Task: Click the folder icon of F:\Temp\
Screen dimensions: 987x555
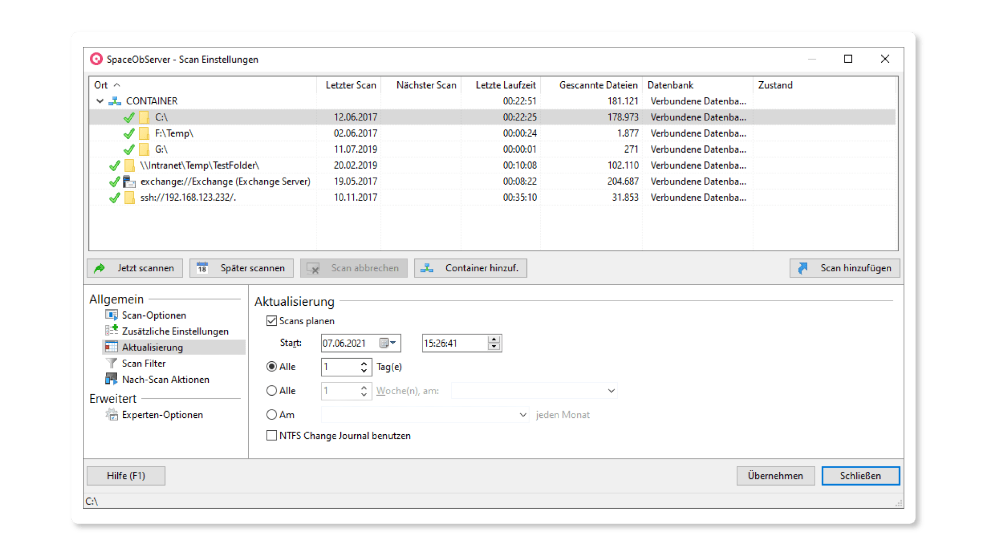Action: (x=144, y=134)
